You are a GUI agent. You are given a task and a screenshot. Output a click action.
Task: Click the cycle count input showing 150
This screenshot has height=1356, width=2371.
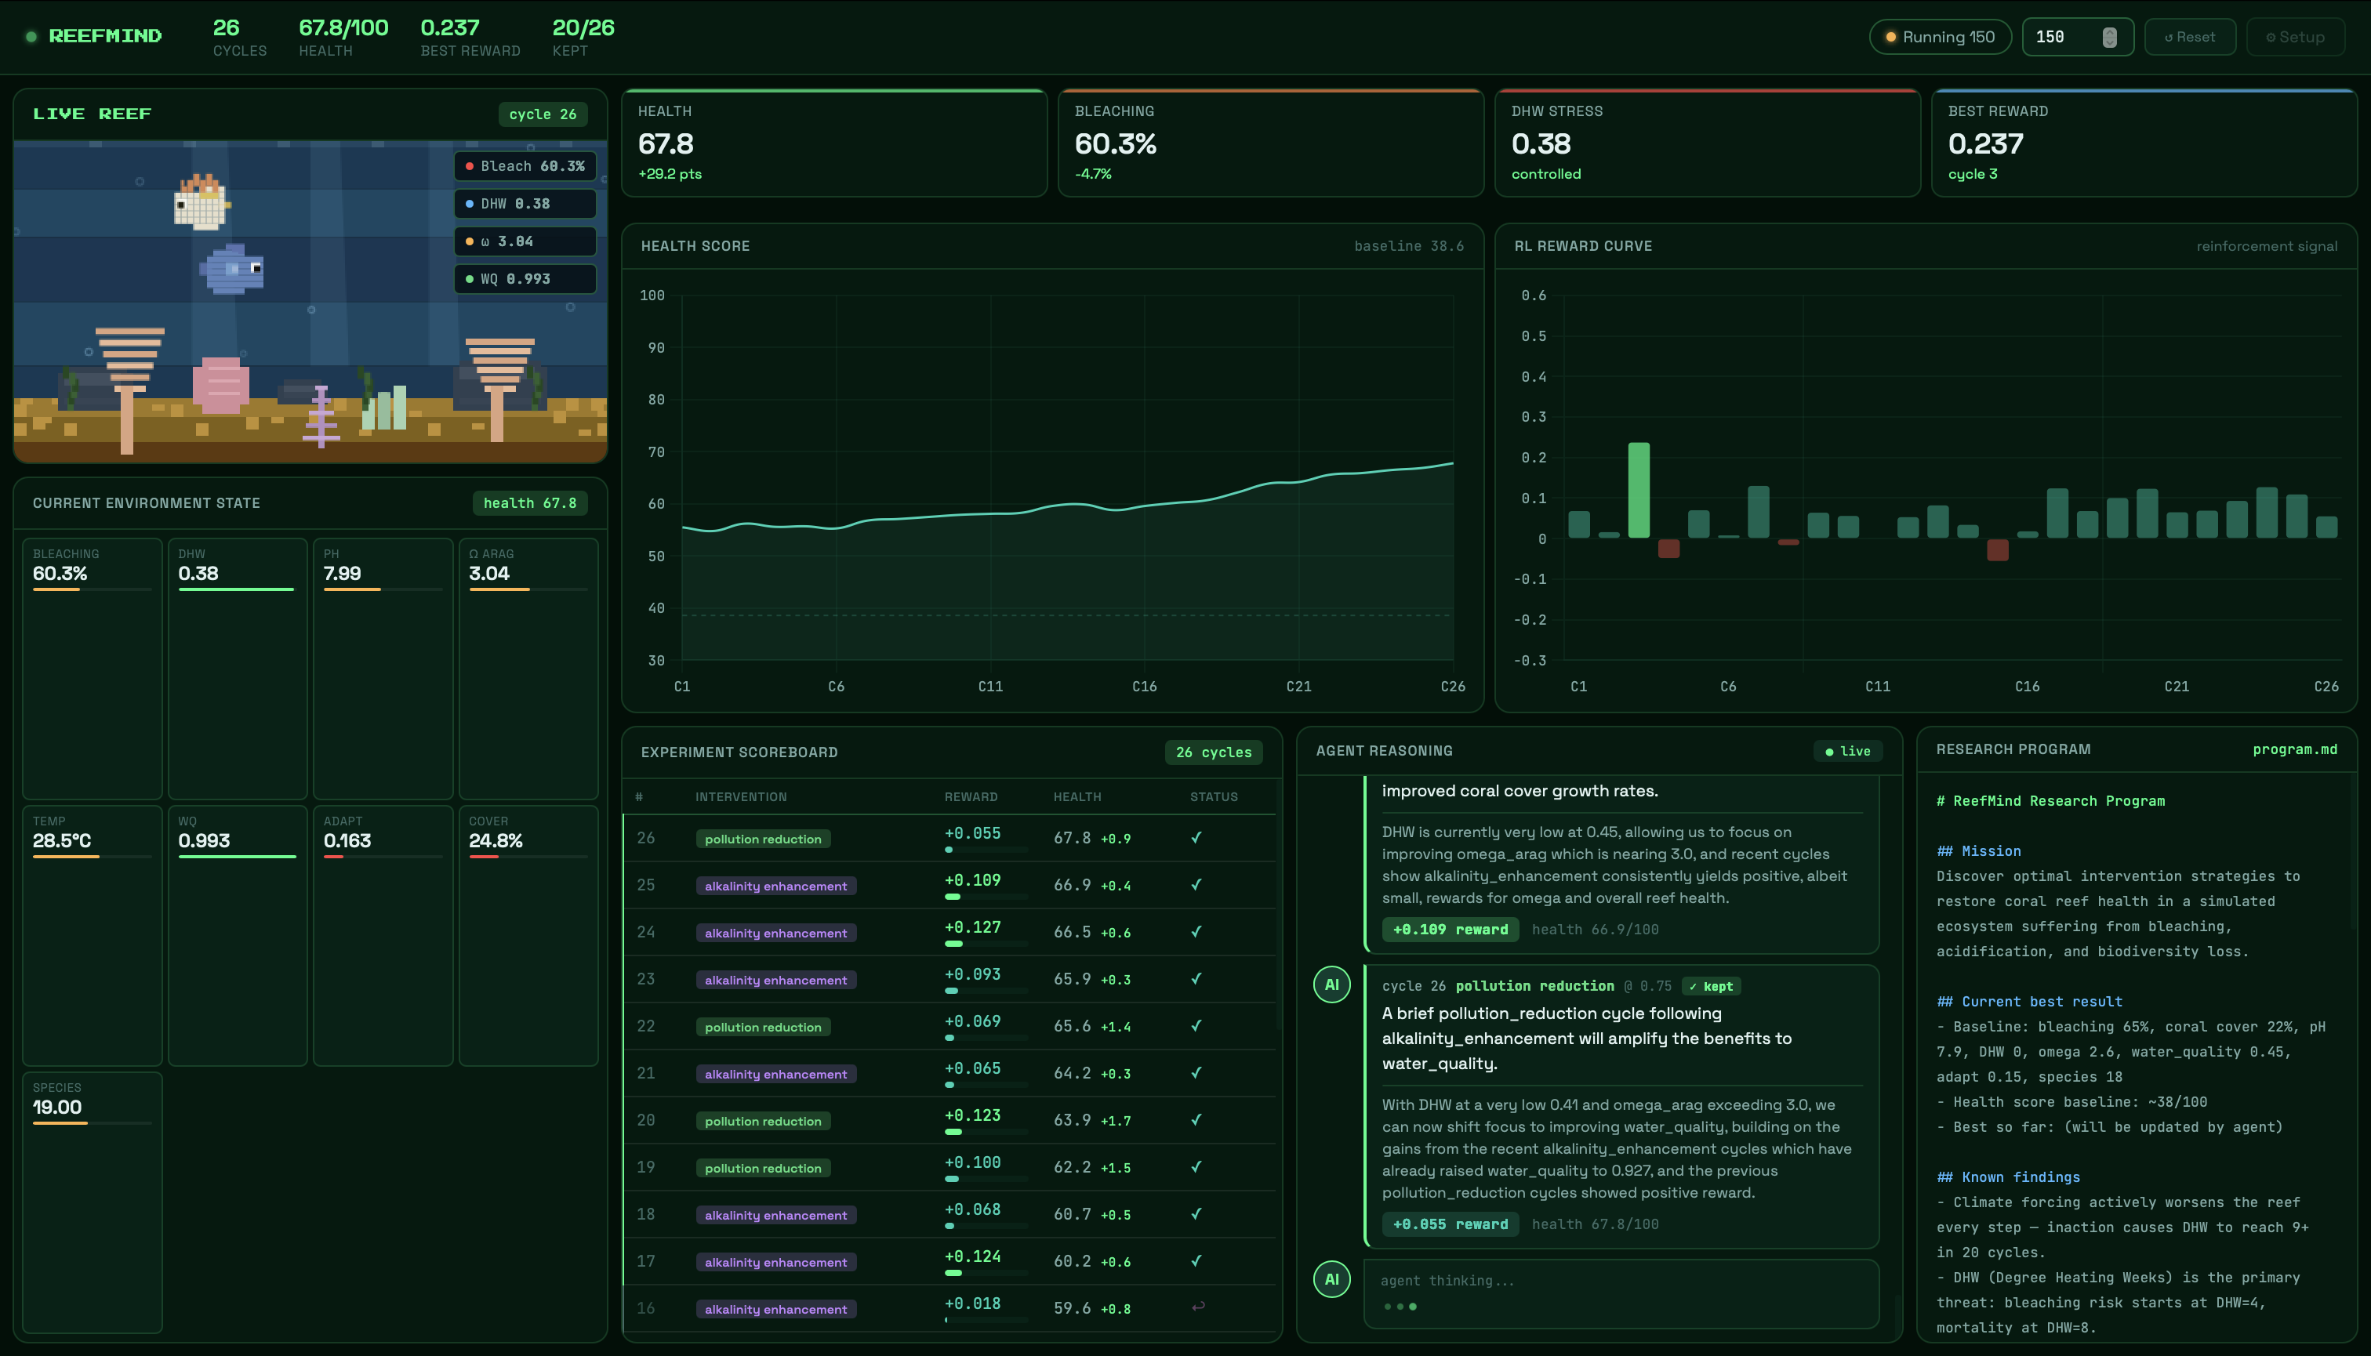(2061, 38)
